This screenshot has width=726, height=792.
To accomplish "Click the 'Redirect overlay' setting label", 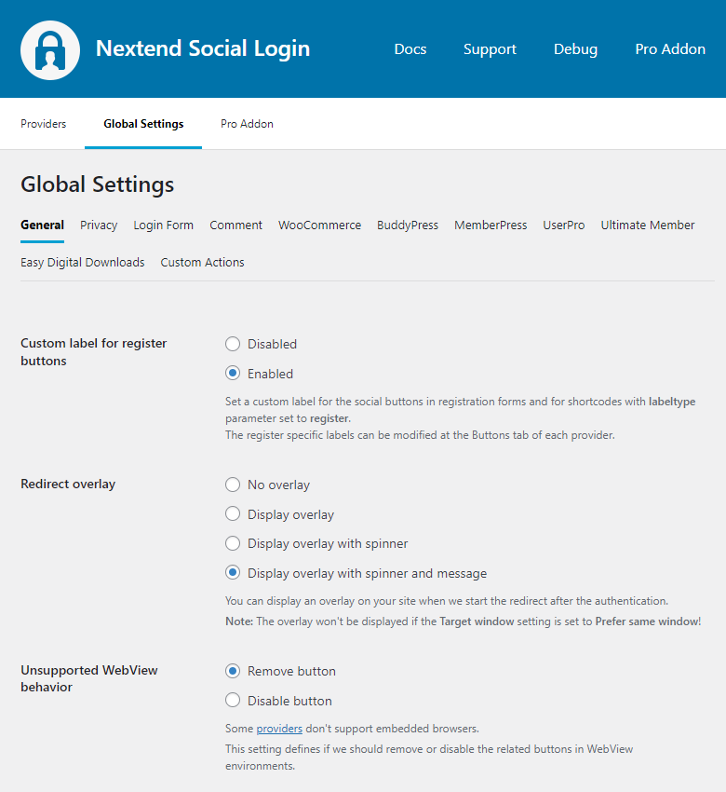I will coord(68,484).
